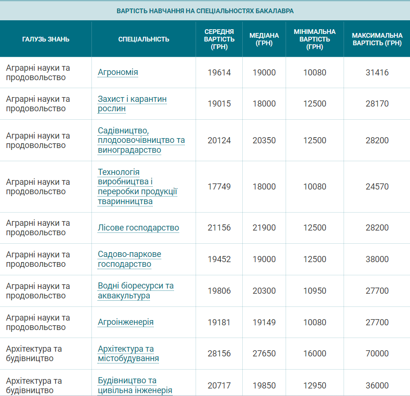Open Водні біоресурси та аквакультура link
The height and width of the screenshot is (396, 410).
pos(135,291)
